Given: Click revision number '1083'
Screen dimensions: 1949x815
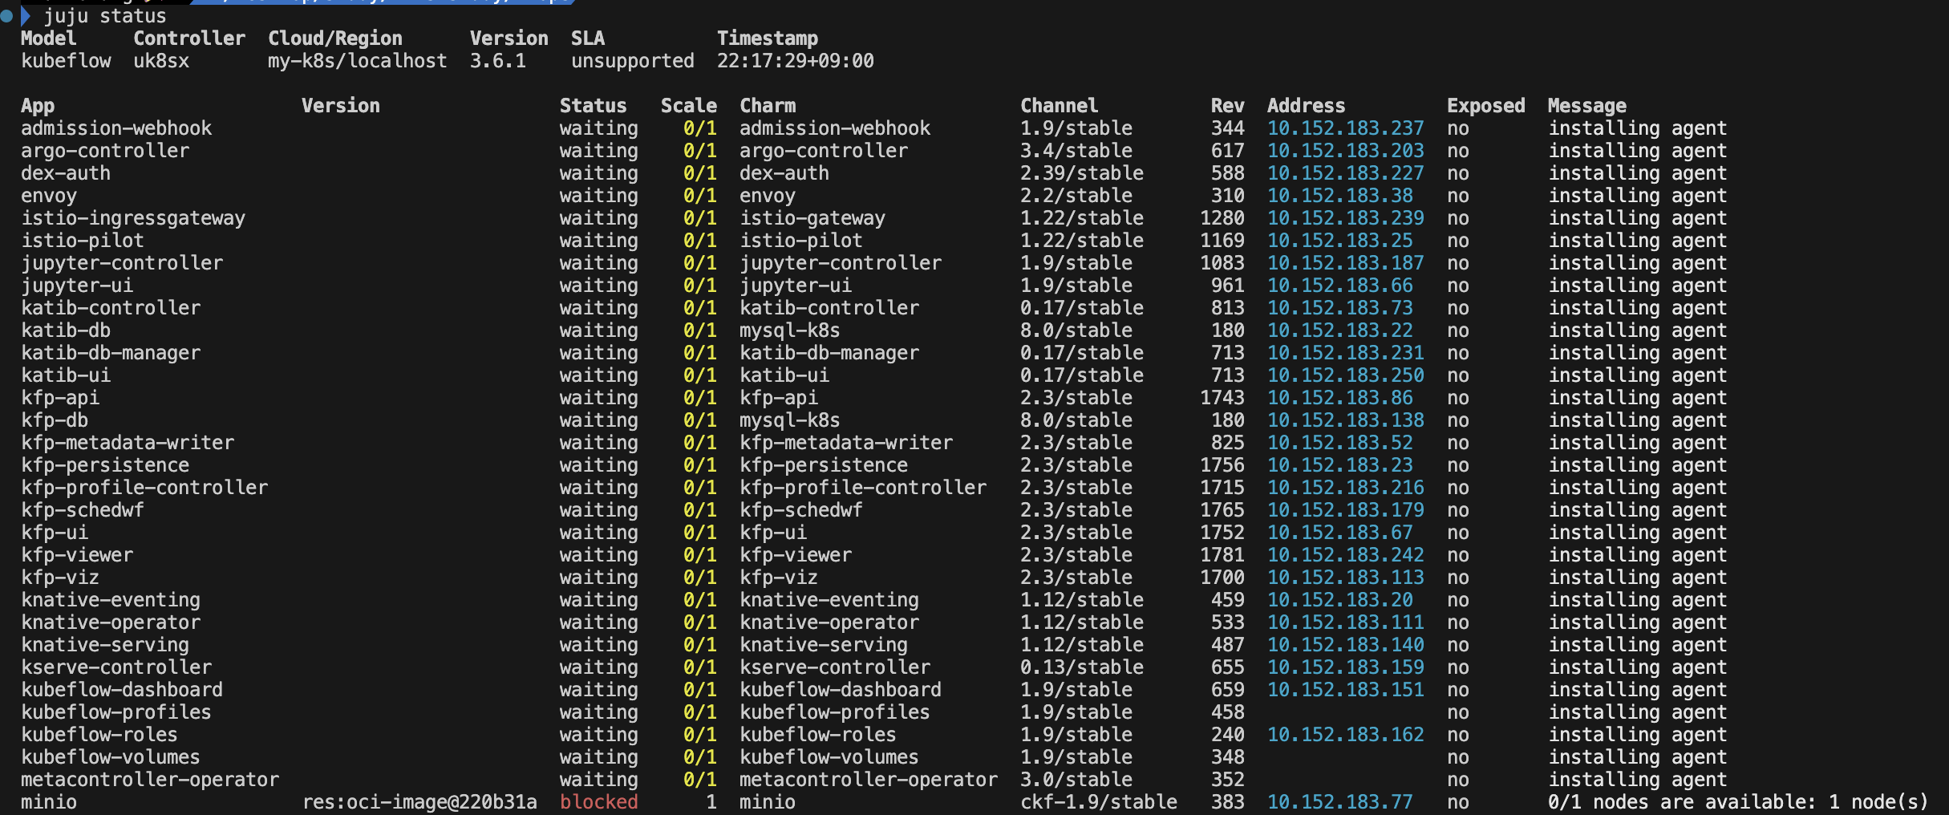Looking at the screenshot, I should coord(1222,263).
